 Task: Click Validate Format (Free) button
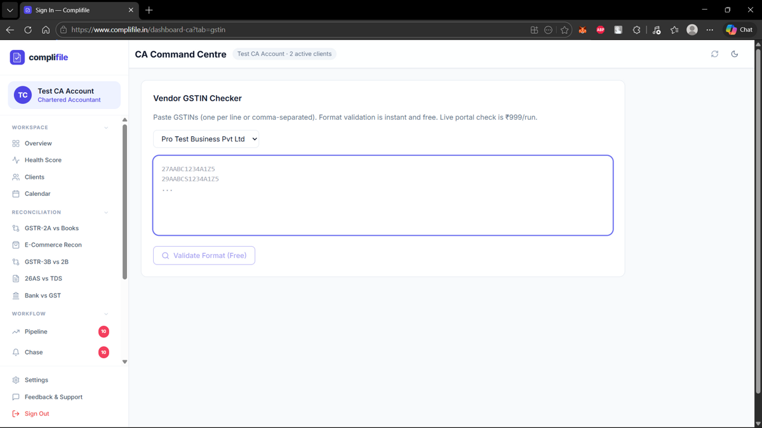pyautogui.click(x=204, y=256)
